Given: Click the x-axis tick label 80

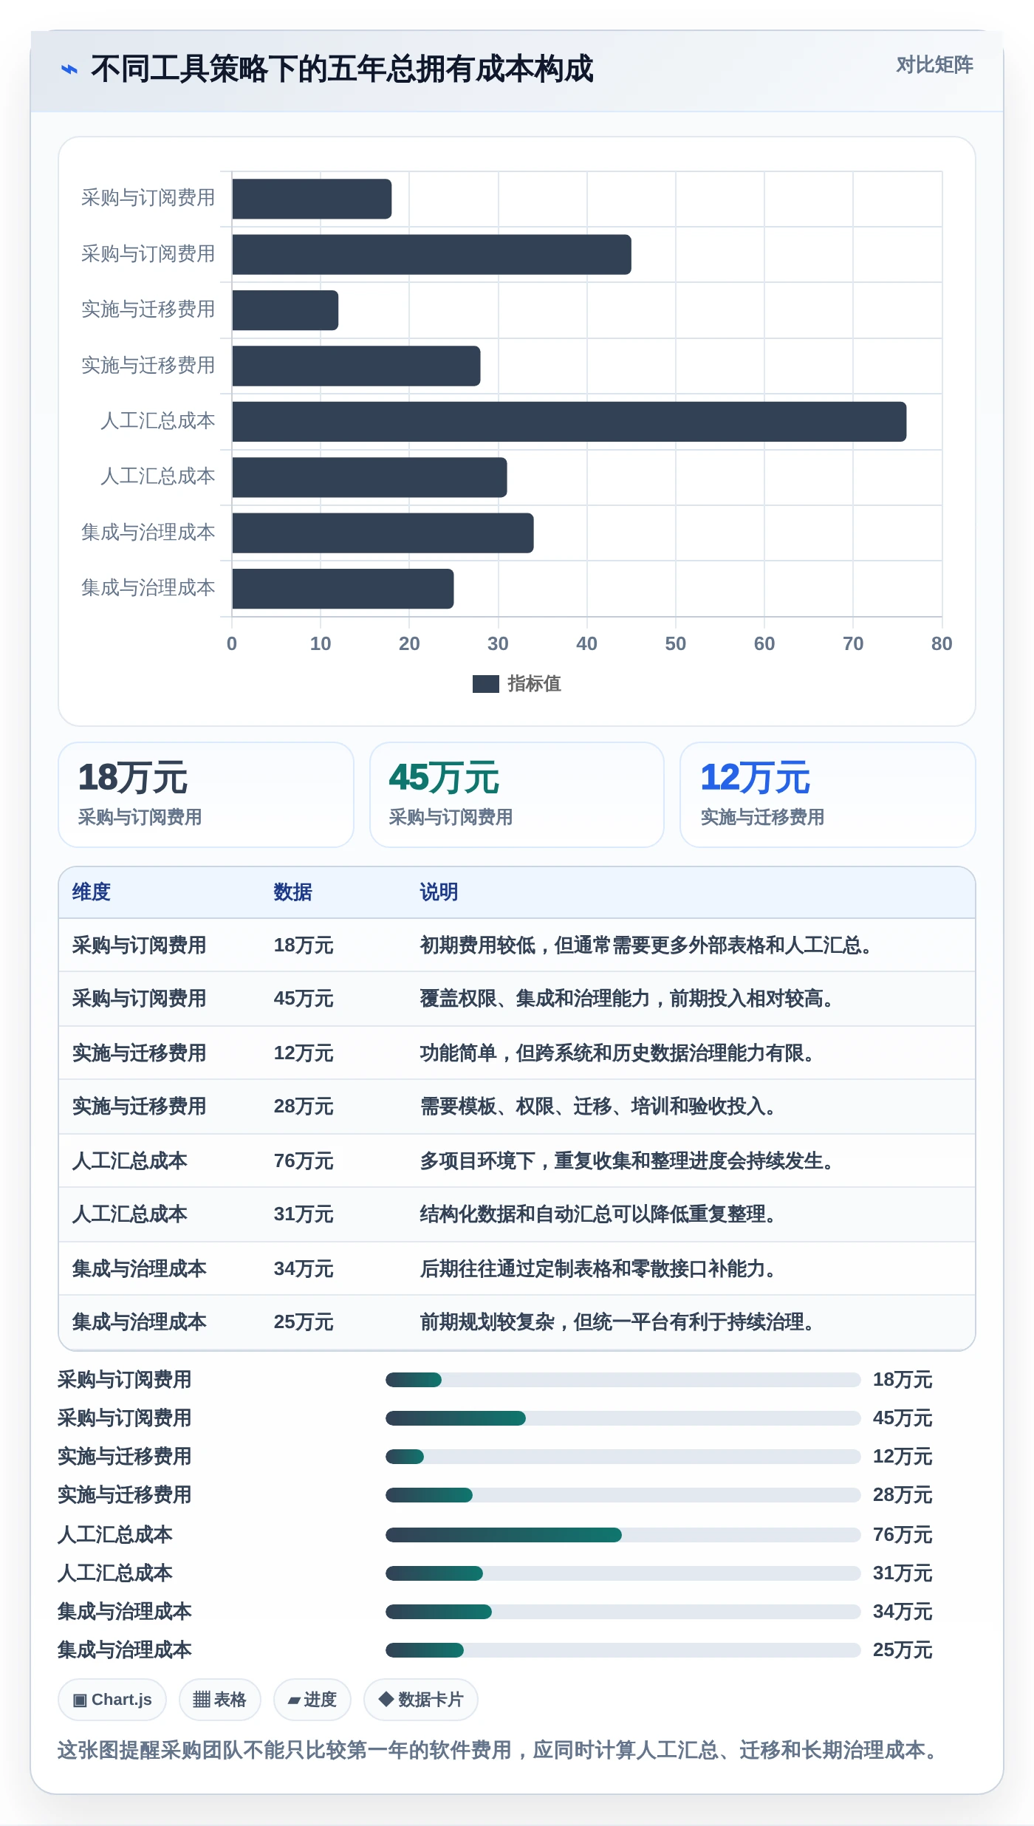Looking at the screenshot, I should click(x=942, y=644).
